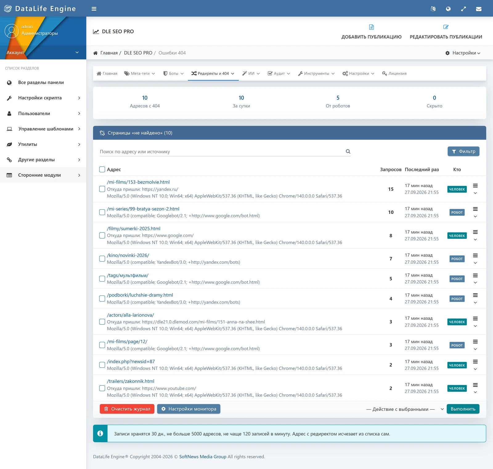Tick checkbox for /mi-films/153-bezmolvie.html
493x469 pixels.
[102, 189]
